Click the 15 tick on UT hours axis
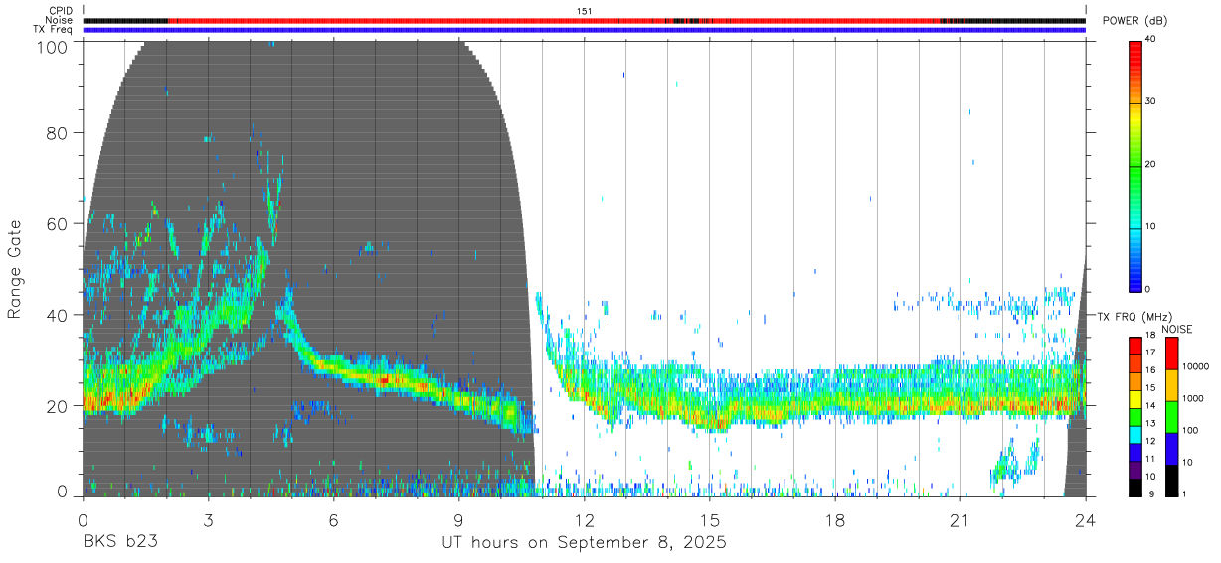The height and width of the screenshot is (563, 1221). [710, 520]
